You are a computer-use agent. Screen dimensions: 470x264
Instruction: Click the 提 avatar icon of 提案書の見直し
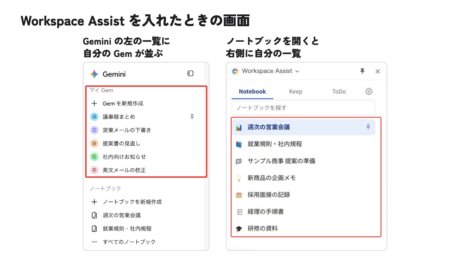click(94, 143)
